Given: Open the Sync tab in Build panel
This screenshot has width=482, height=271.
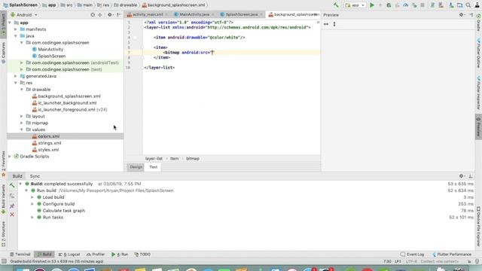Looking at the screenshot, I should click(x=35, y=176).
